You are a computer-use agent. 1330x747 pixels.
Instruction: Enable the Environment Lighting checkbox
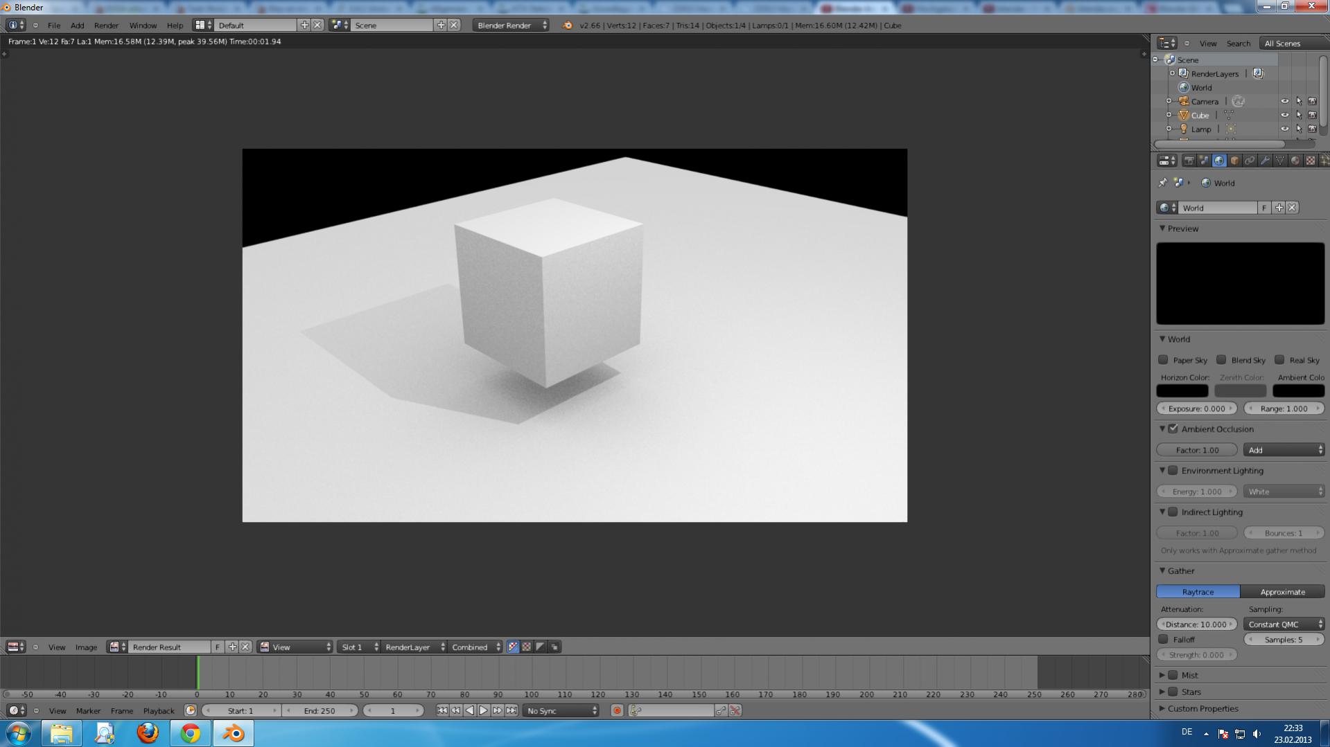(x=1173, y=470)
